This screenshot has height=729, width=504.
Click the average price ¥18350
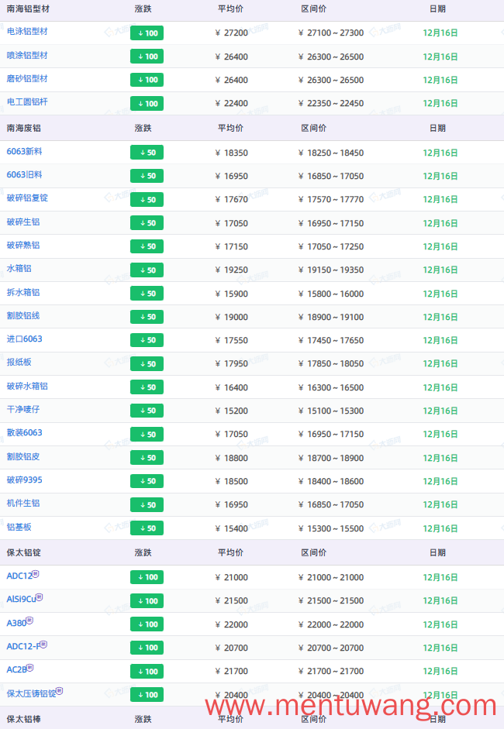pyautogui.click(x=232, y=153)
